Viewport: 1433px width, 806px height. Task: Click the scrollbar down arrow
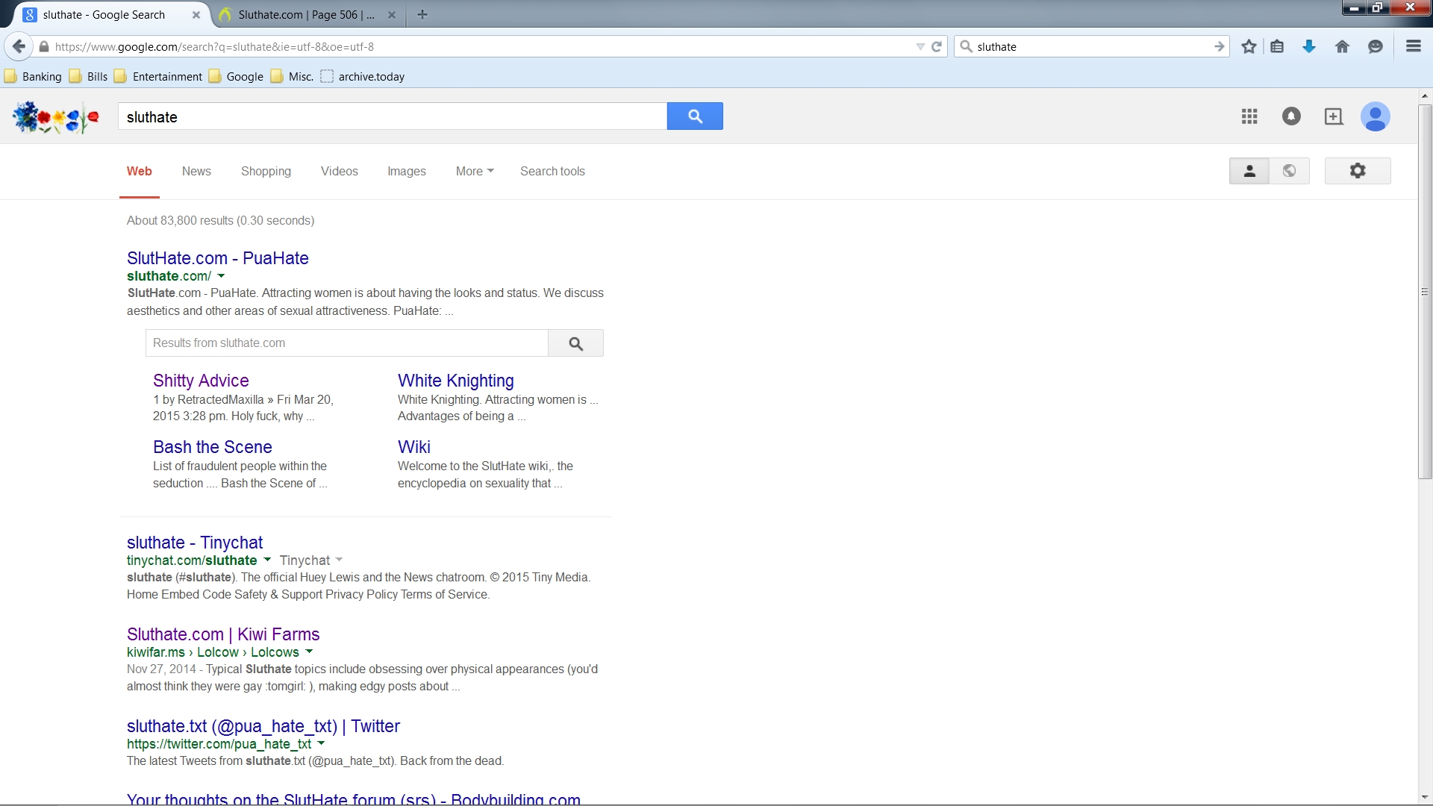point(1425,797)
